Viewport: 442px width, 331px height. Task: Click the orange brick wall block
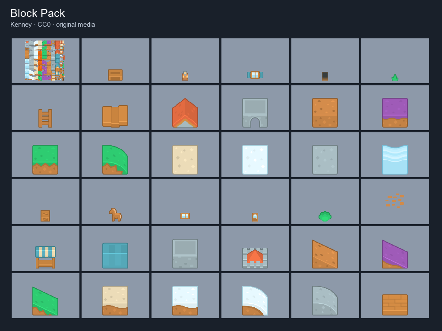395,305
